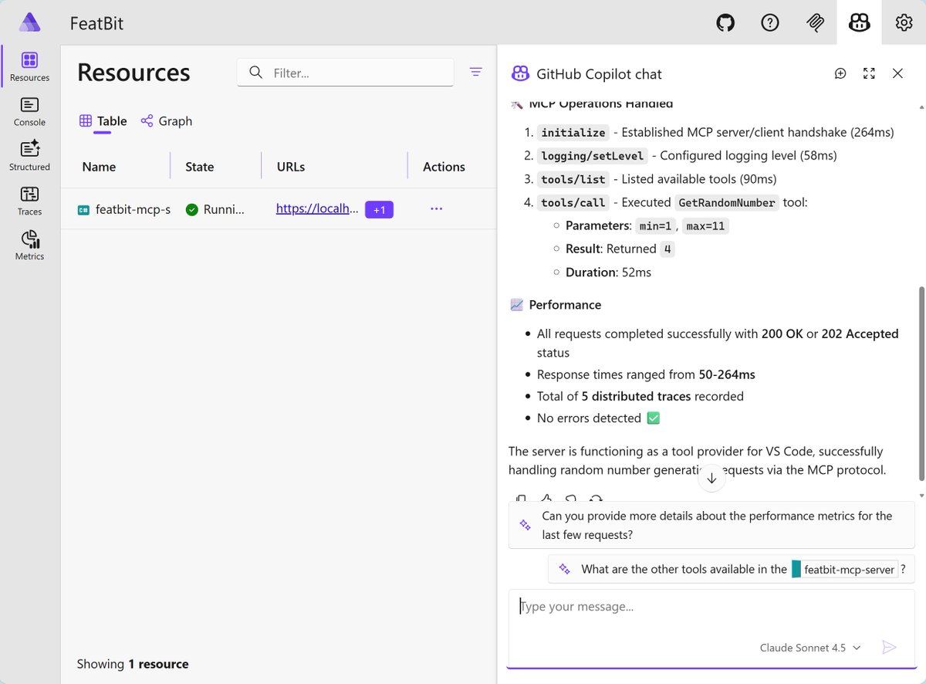Click the 'Showing 1 resource' footer text

[133, 664]
